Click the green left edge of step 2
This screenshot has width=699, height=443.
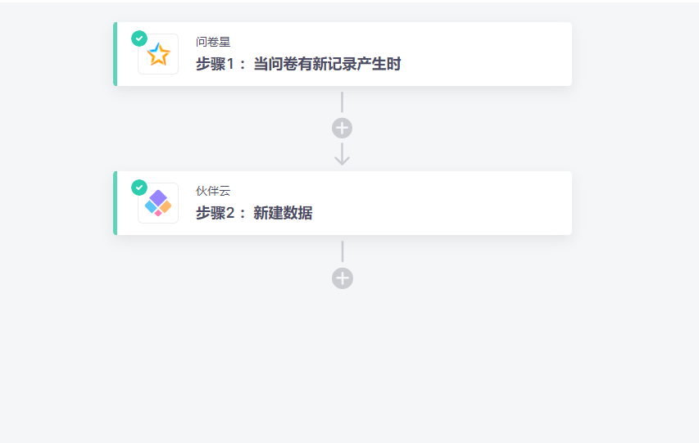[x=115, y=203]
